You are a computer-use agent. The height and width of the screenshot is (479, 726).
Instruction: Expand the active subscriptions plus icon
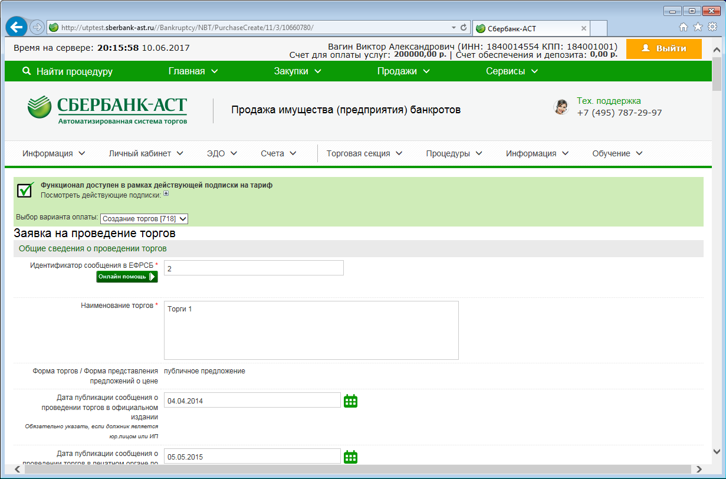[x=166, y=194]
